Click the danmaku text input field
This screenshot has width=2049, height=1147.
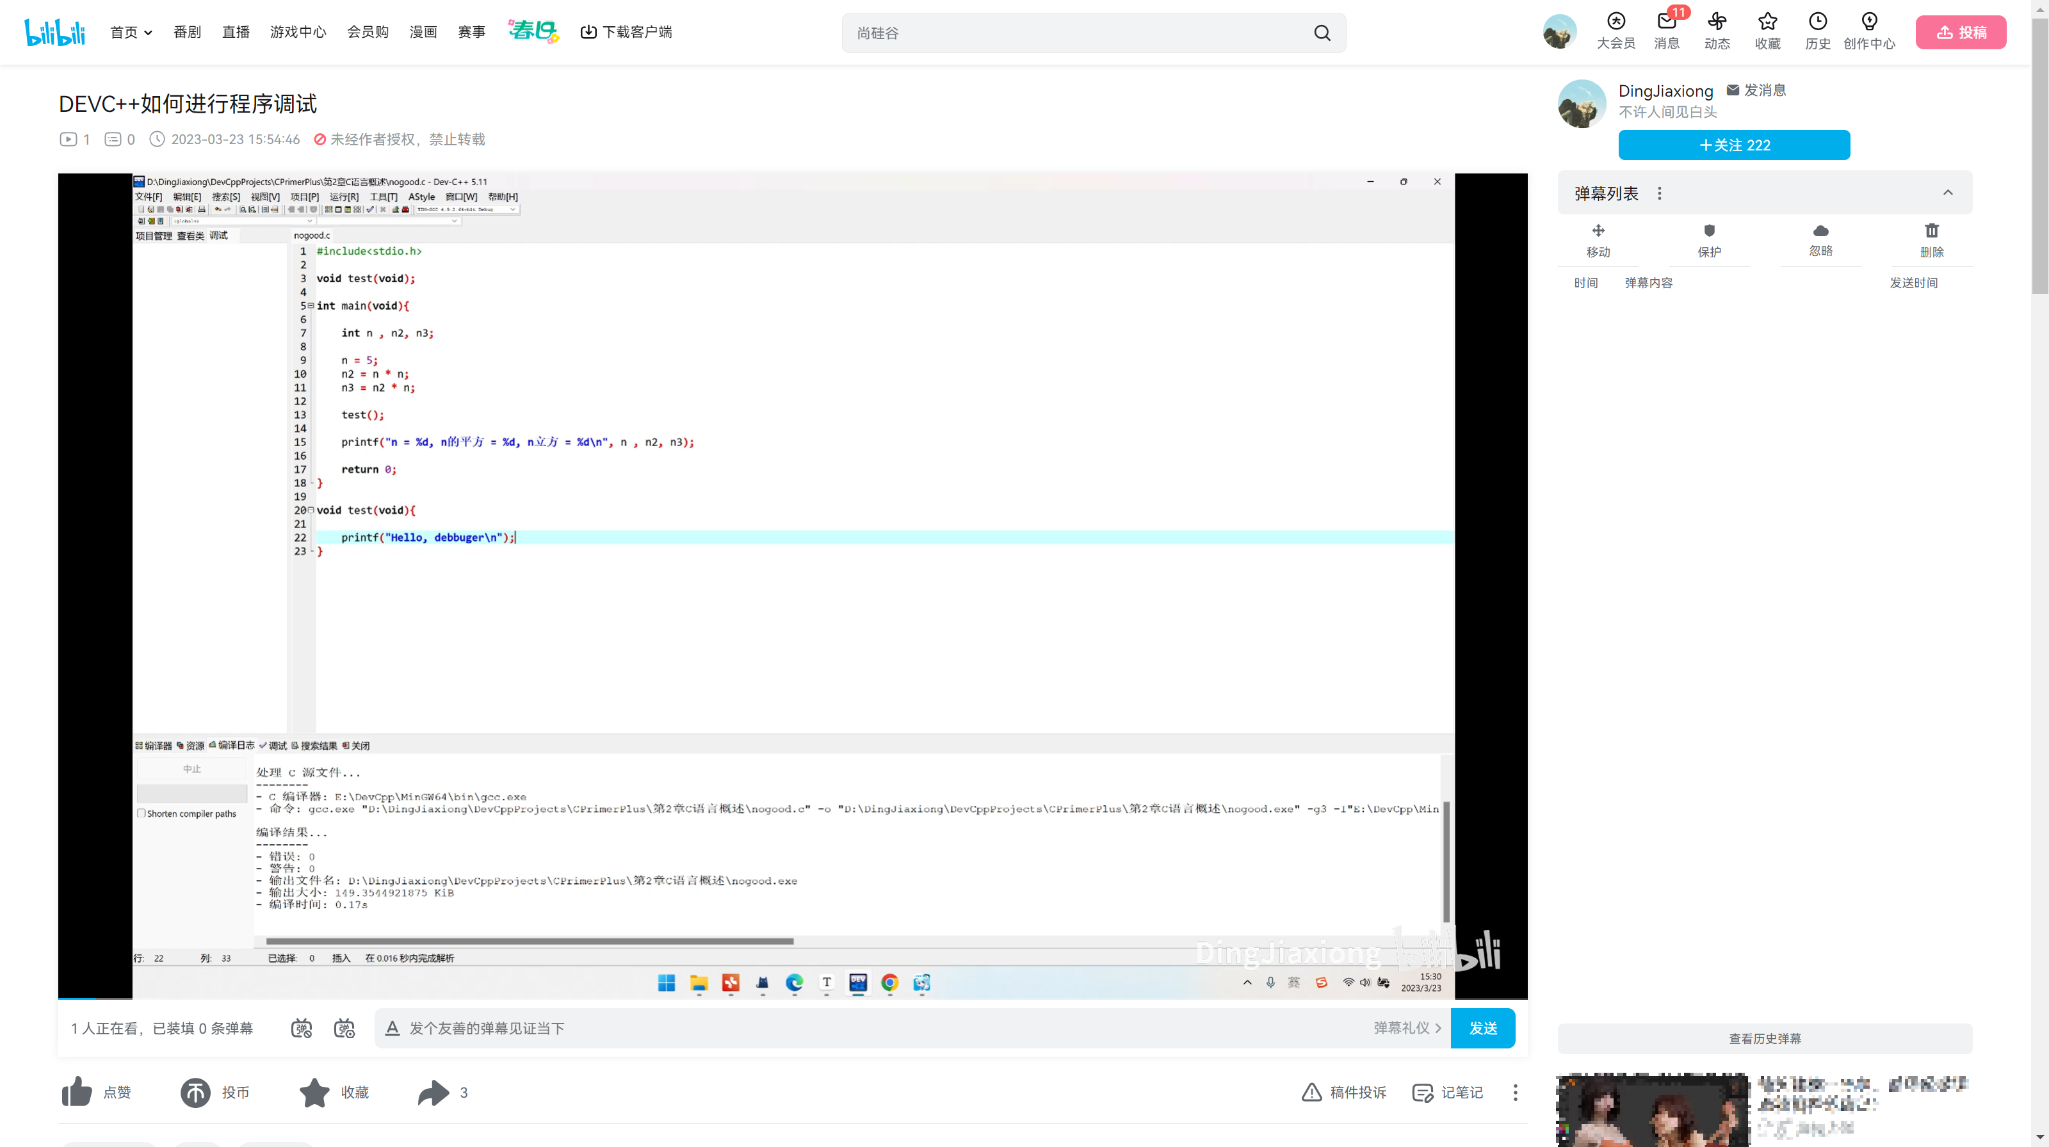(875, 1029)
